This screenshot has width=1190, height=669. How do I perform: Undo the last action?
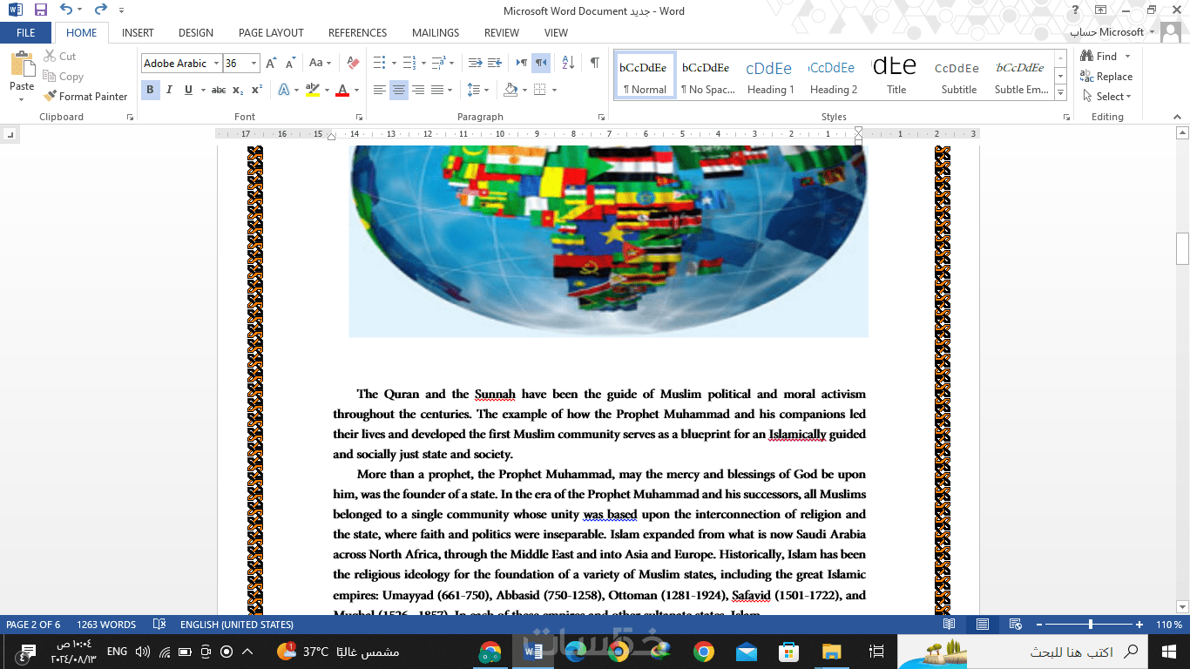(67, 10)
